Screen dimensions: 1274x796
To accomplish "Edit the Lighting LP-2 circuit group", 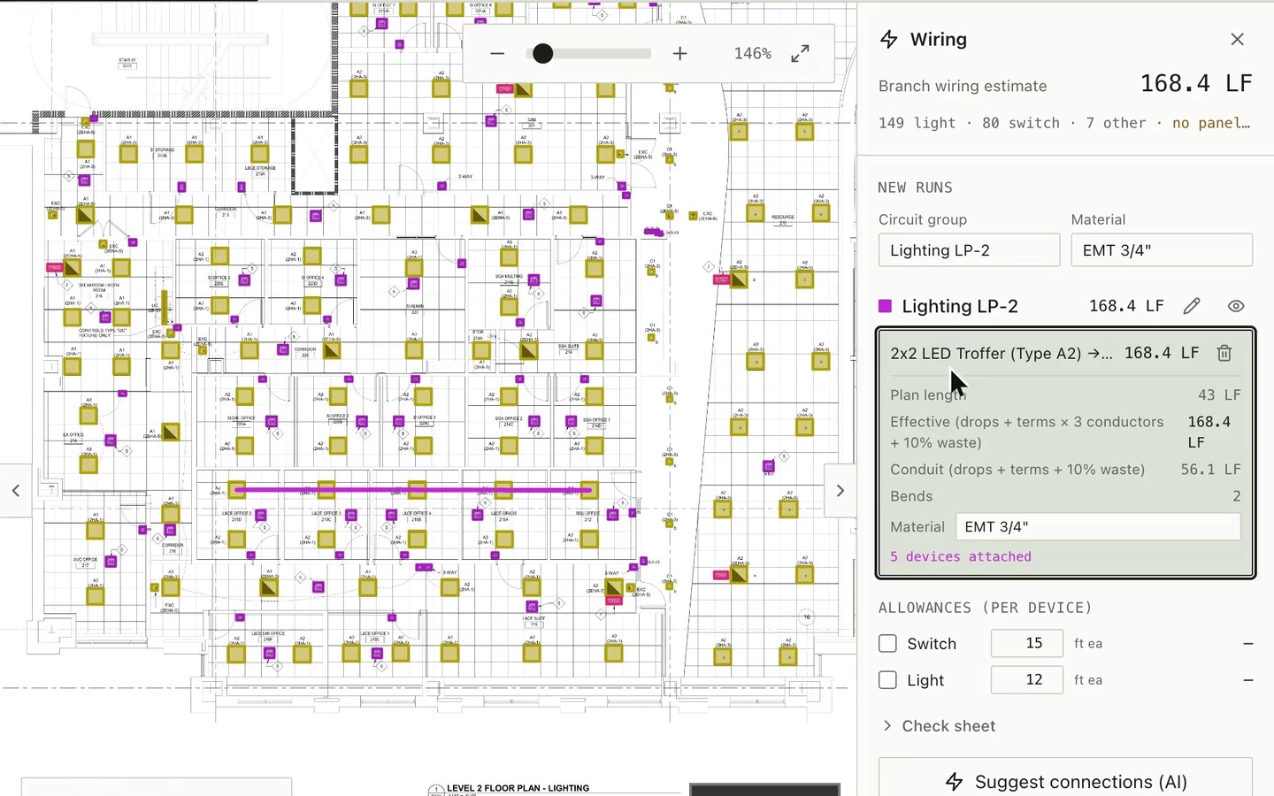I will tap(1192, 306).
